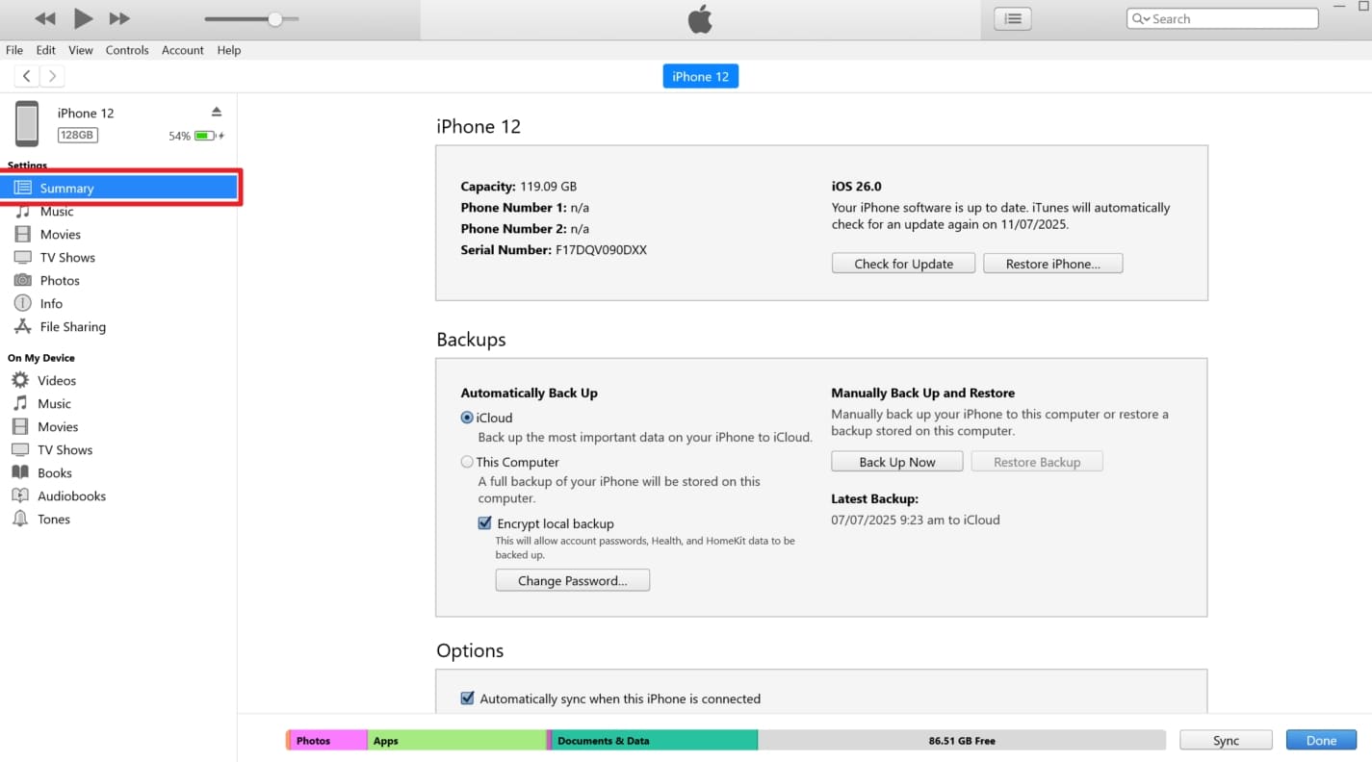Screen dimensions: 1372x762
Task: Click the 128GB capacity badge
Action: coord(77,136)
